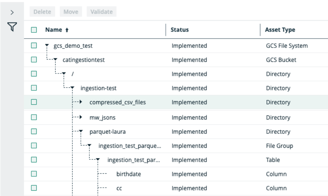Sort by the Status column header

180,30
